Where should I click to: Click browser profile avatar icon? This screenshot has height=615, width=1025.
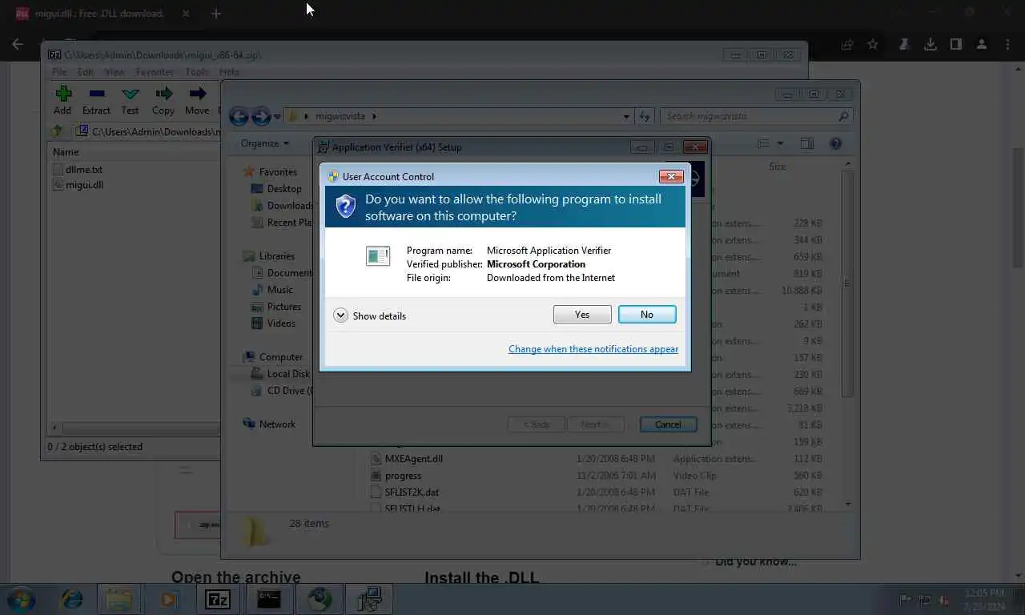point(982,45)
